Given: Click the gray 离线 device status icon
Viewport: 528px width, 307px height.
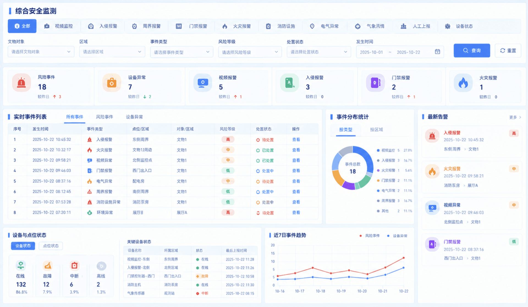Looking at the screenshot, I should click(101, 266).
